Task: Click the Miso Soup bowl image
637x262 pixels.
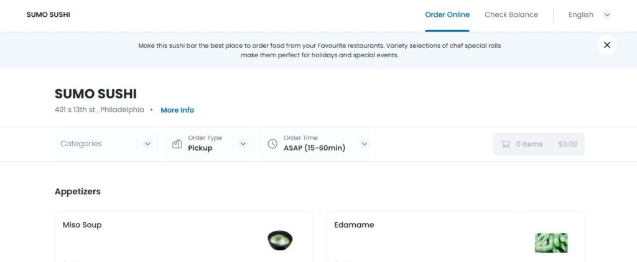Action: pos(279,240)
